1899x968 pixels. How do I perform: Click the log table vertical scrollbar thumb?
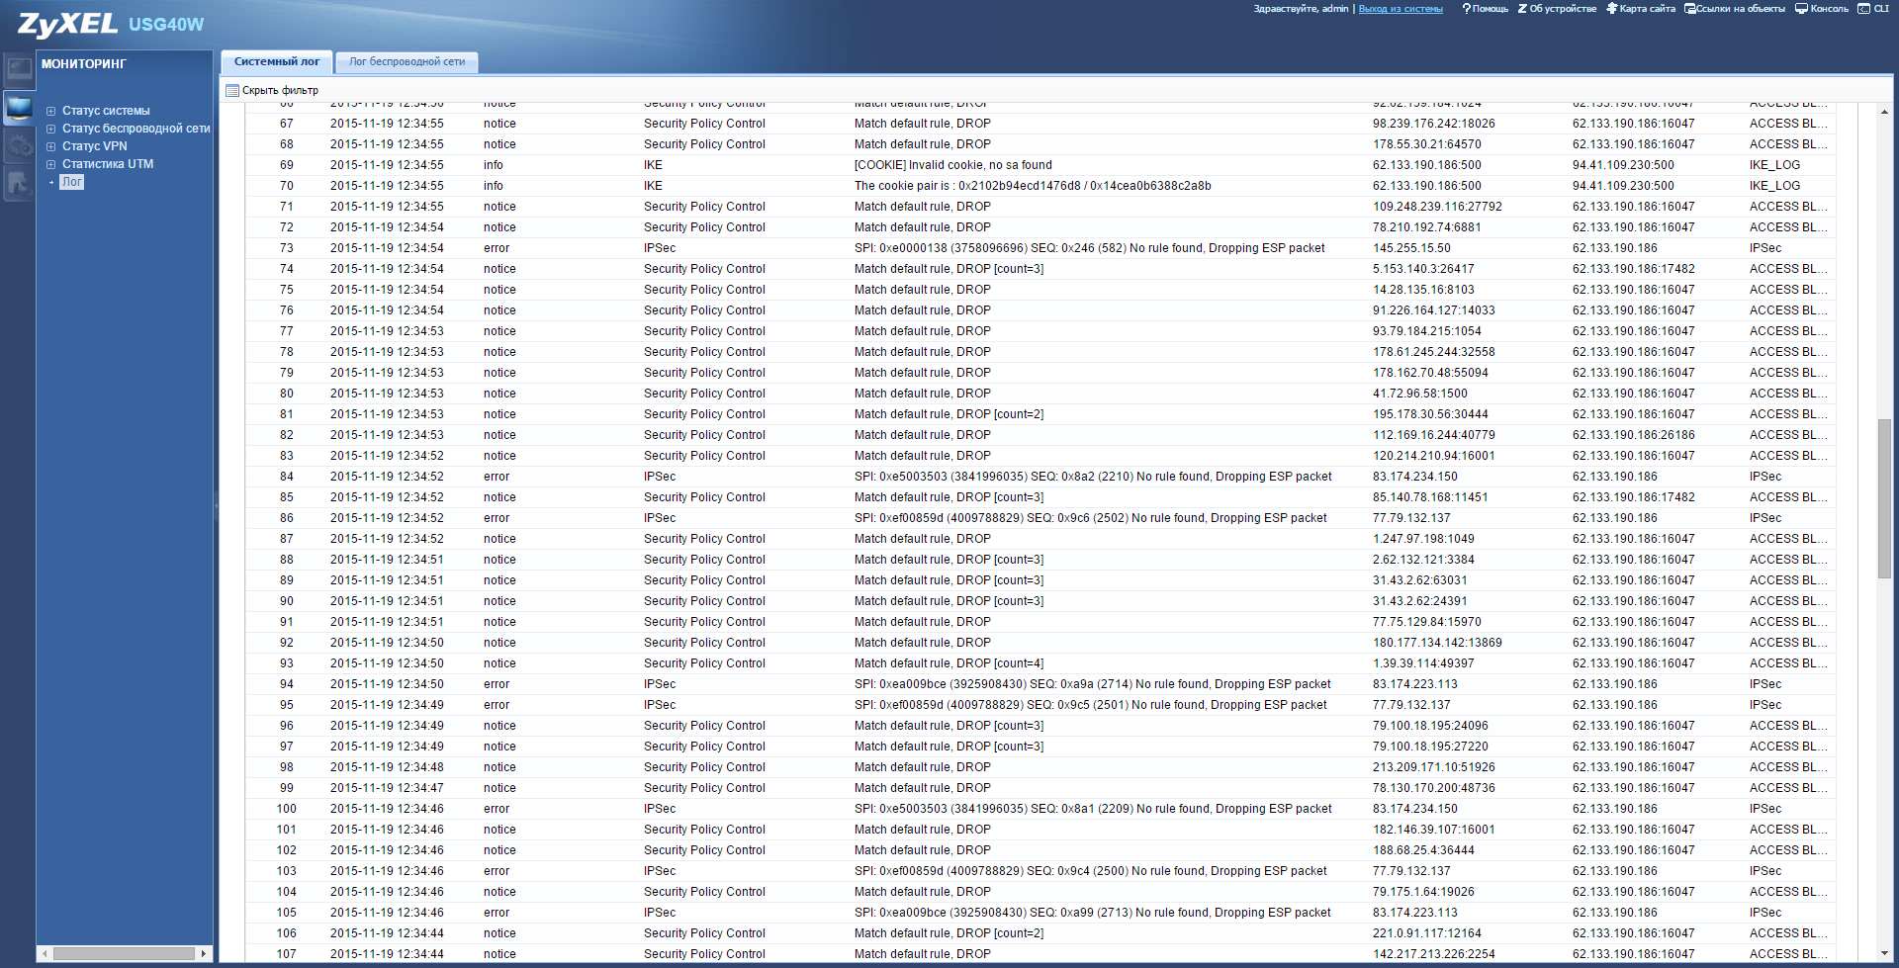point(1884,498)
